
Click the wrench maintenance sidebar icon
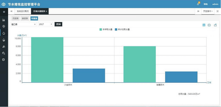4,53
